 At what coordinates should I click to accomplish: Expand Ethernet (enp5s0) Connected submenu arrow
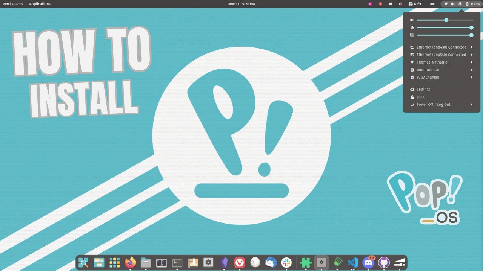472,55
